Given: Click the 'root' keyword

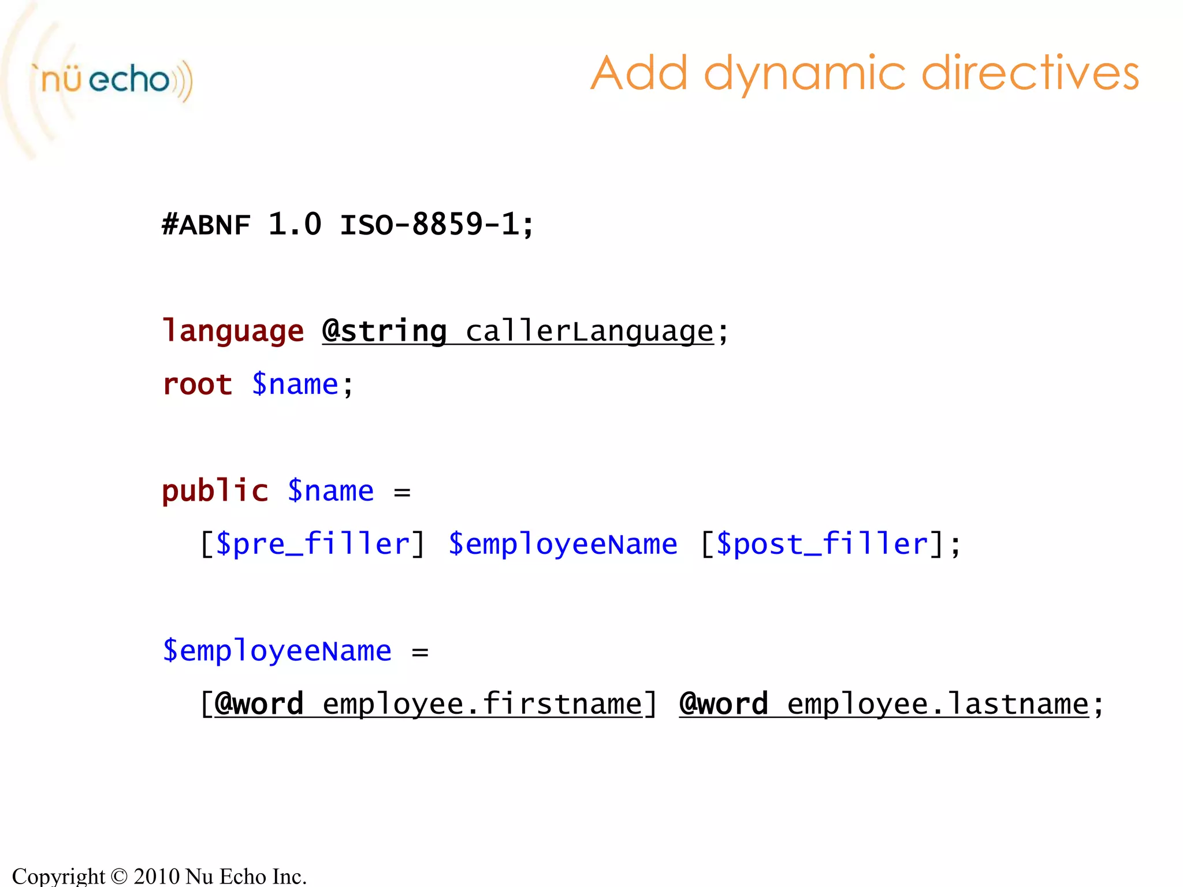Looking at the screenshot, I should click(197, 385).
